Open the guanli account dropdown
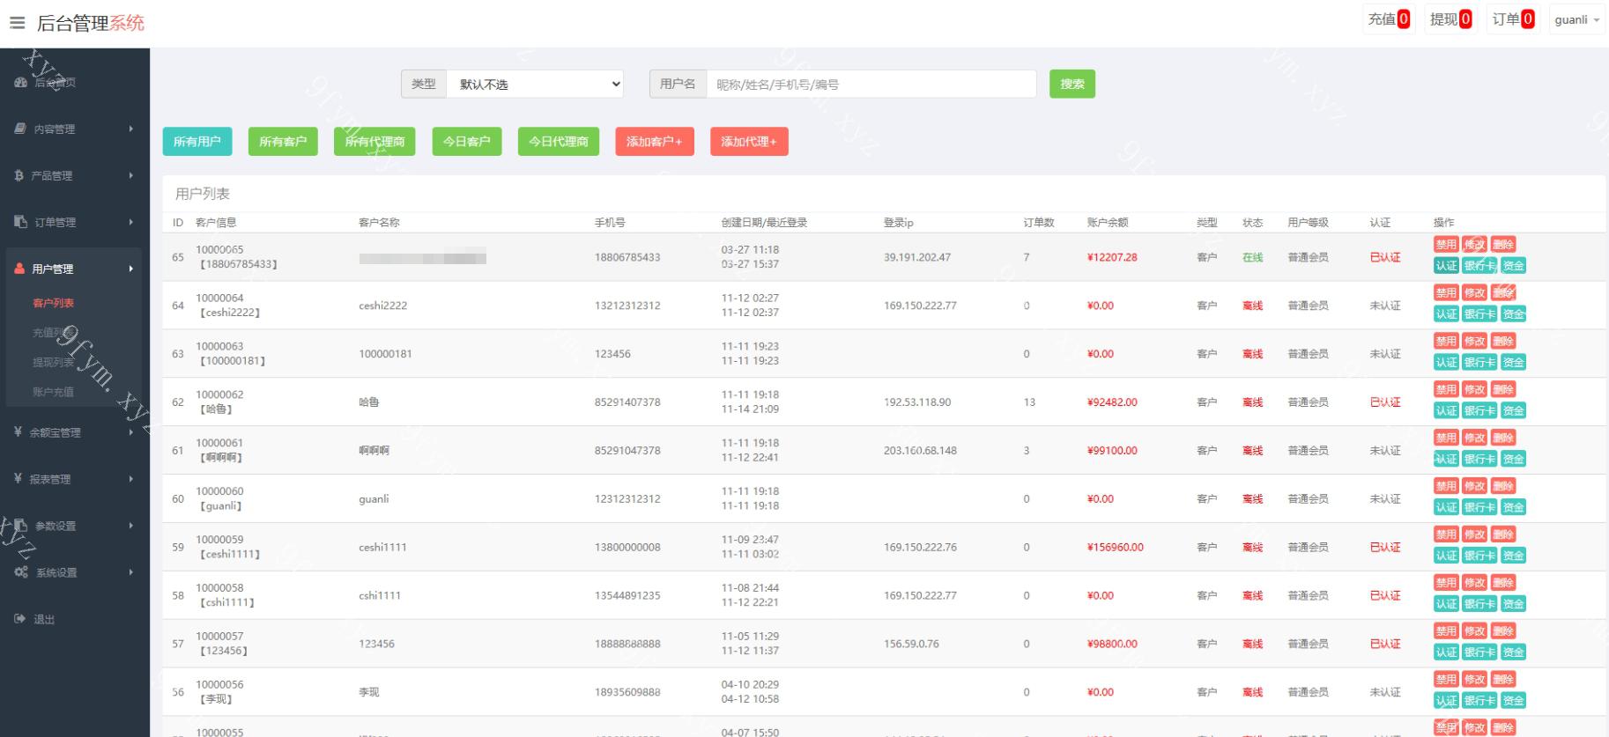The width and height of the screenshot is (1609, 737). [x=1576, y=19]
